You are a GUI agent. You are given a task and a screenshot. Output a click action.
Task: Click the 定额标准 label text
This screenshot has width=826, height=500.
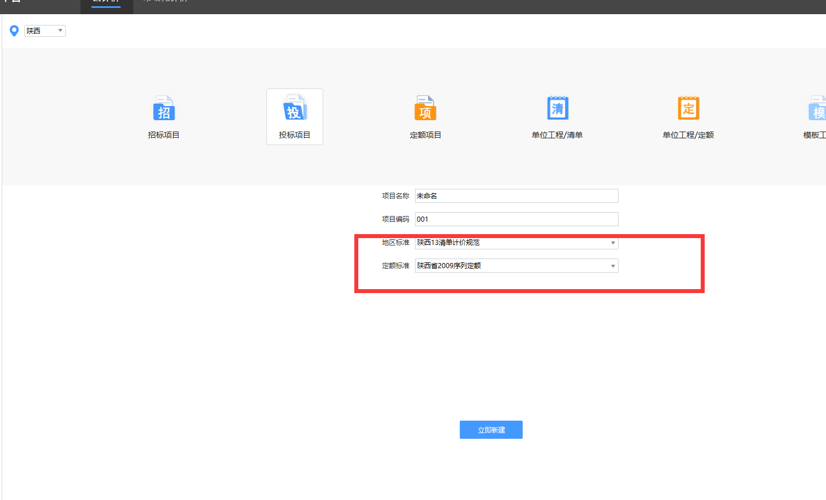pyautogui.click(x=396, y=265)
